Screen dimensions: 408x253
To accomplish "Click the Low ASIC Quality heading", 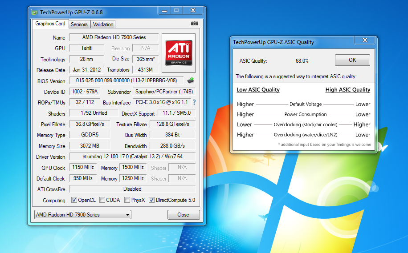I will (x=258, y=90).
